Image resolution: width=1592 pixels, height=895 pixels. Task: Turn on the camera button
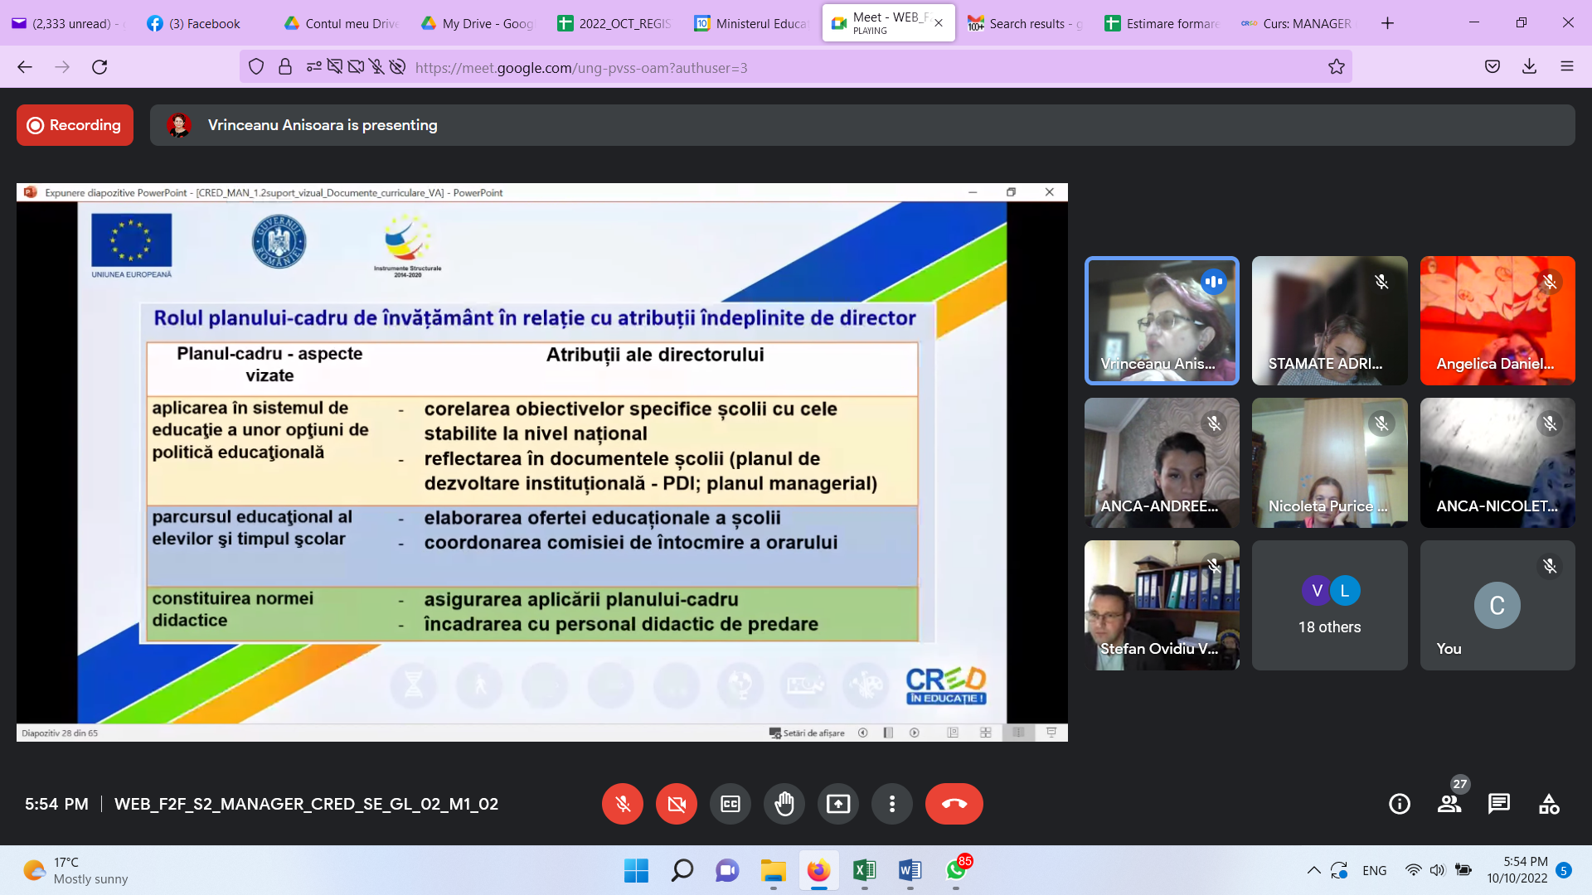677,804
